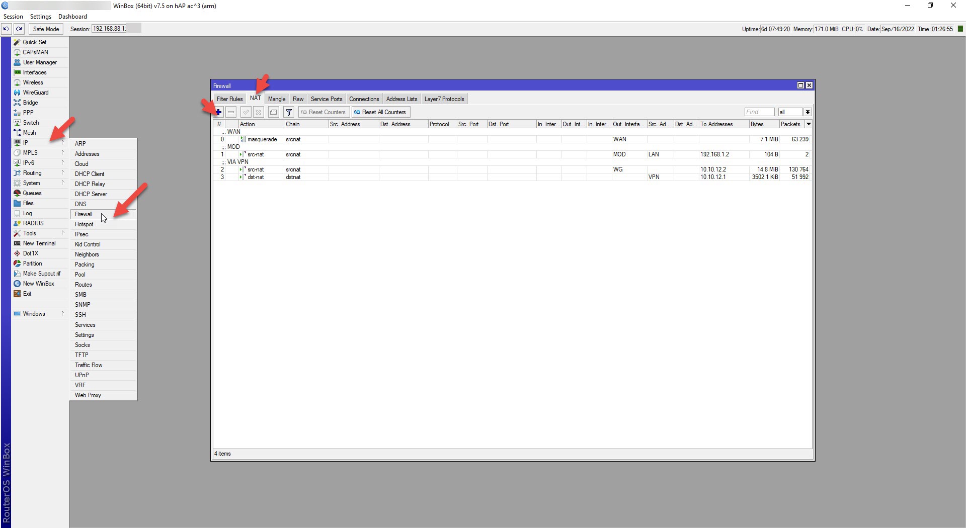
Task: Open Dot1X in the sidebar
Action: [40, 253]
